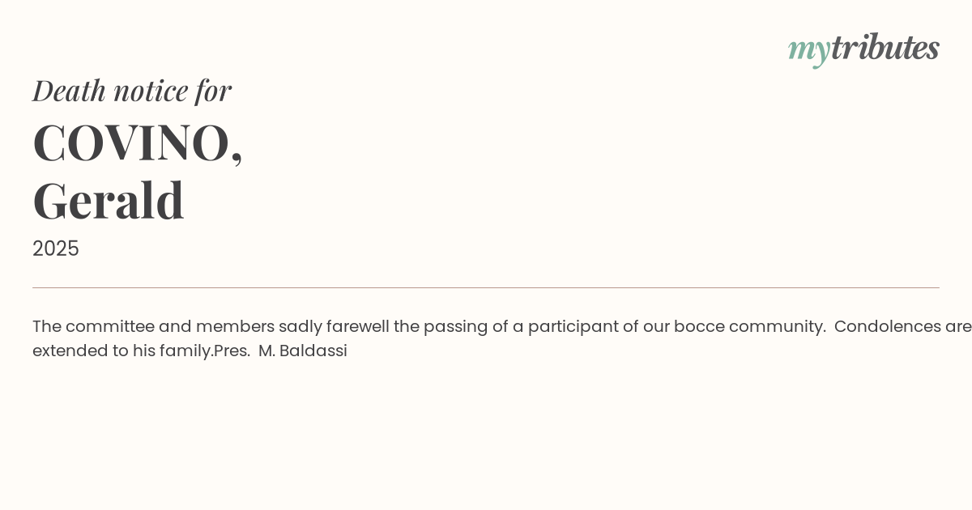
Task: Click "extended to his family" text
Action: click(x=122, y=351)
